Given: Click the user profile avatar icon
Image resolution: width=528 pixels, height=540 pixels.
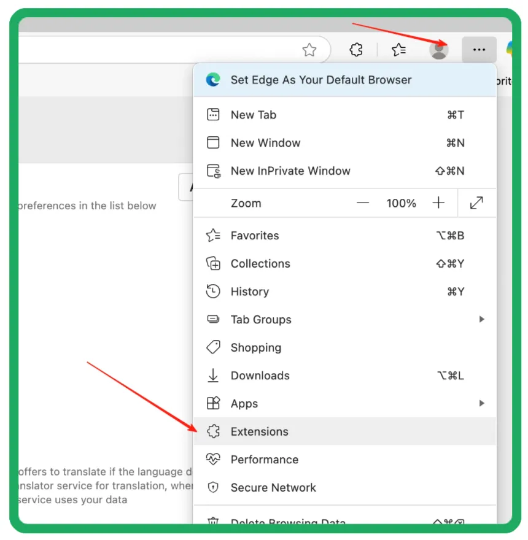Looking at the screenshot, I should [438, 50].
